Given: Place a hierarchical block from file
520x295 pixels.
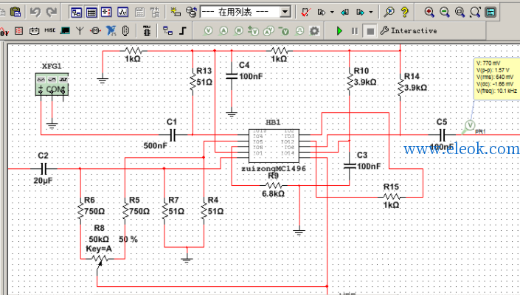Looking at the screenshot, I should pyautogui.click(x=168, y=31).
